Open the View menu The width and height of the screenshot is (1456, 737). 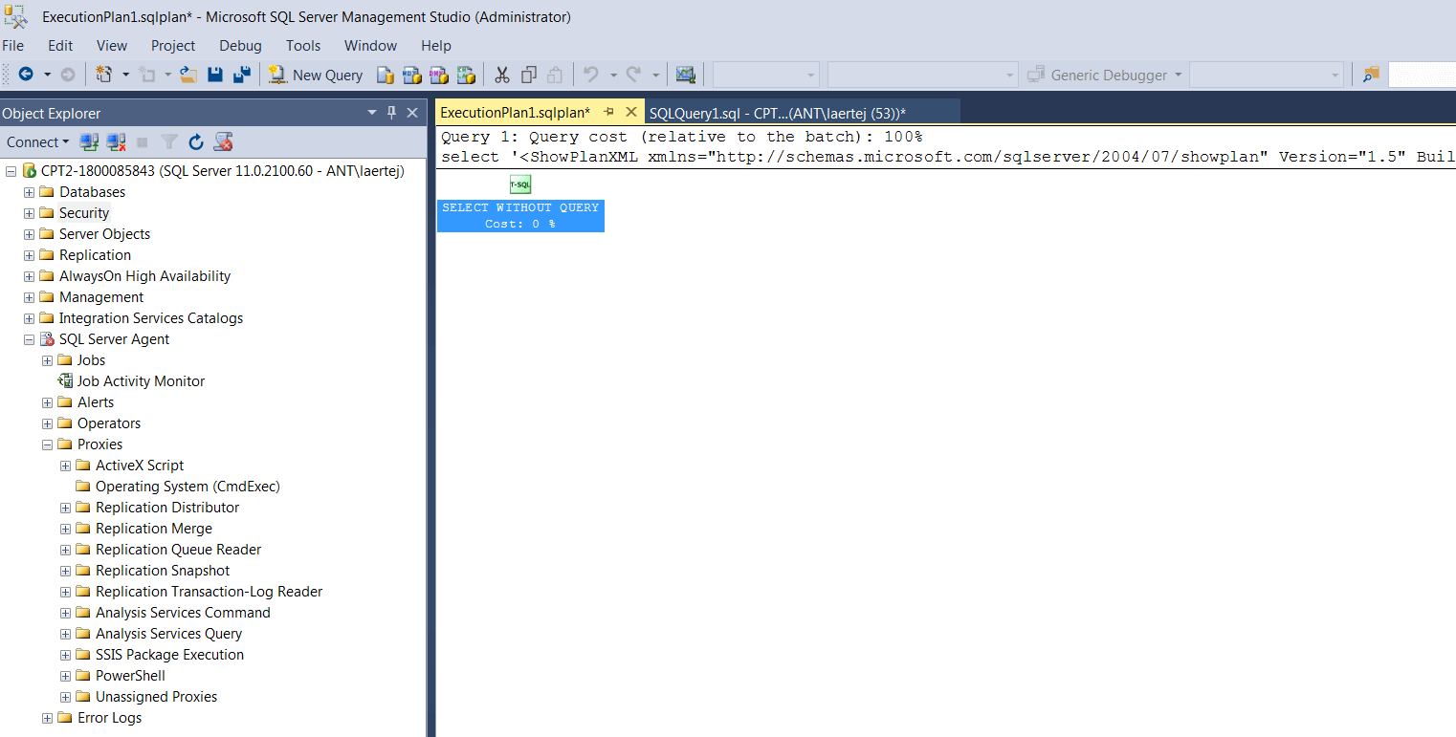(112, 45)
